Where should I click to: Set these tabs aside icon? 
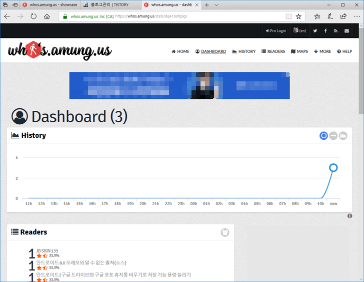[x=15, y=4]
